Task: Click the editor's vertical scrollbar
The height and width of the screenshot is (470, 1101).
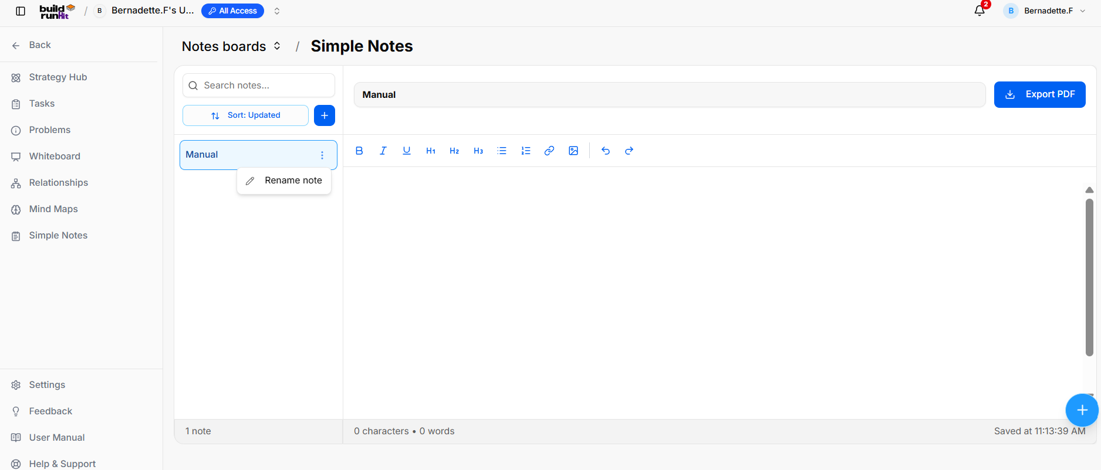Action: point(1089,277)
